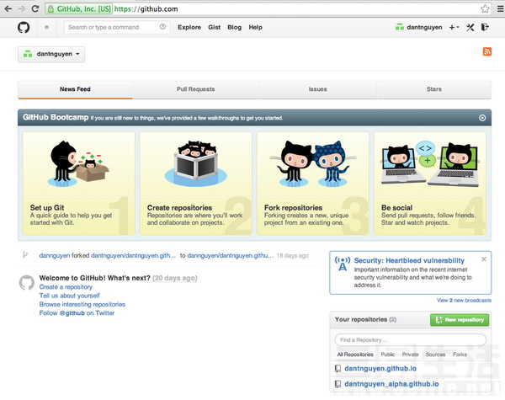This screenshot has width=505, height=400.
Task: Filter repositories by Sources
Action: pos(435,355)
